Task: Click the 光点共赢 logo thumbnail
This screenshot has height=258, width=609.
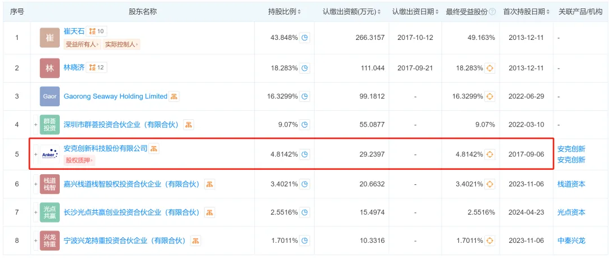Action: [x=50, y=212]
